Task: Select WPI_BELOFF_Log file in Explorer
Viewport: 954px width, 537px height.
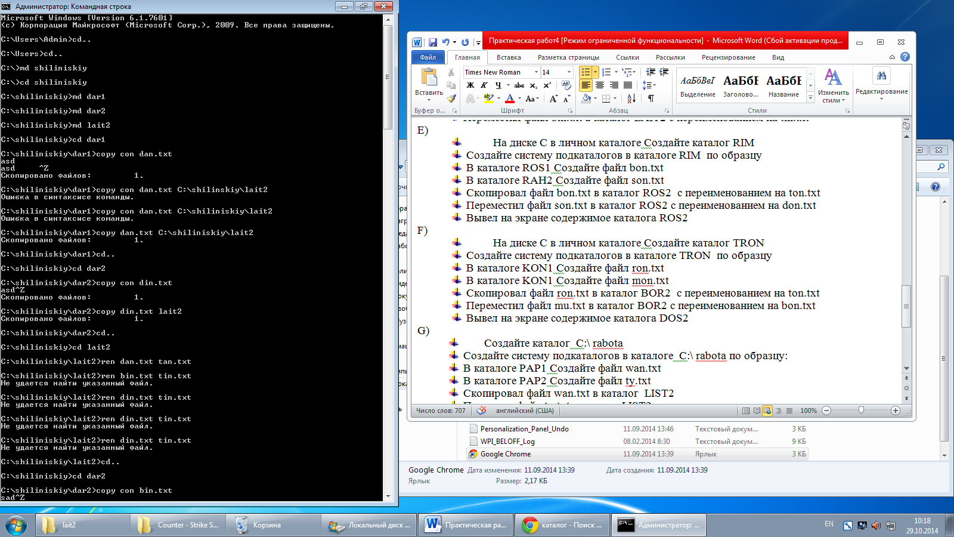Action: [x=507, y=442]
